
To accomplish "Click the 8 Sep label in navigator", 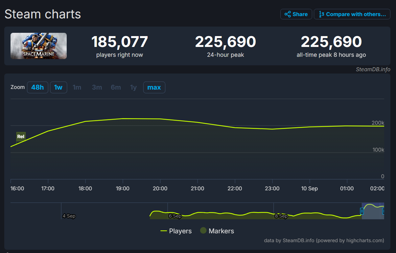I will click(281, 216).
